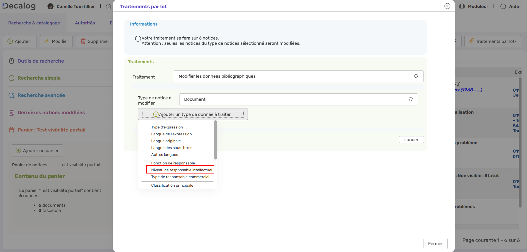The image size is (527, 252).
Task: Click the icon beside Dernières notices modifiées
Action: (x=11, y=113)
